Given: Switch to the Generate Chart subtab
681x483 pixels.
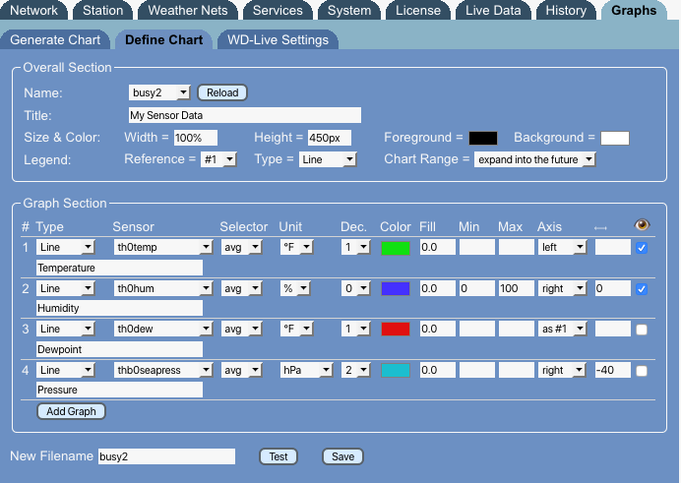Looking at the screenshot, I should point(55,40).
